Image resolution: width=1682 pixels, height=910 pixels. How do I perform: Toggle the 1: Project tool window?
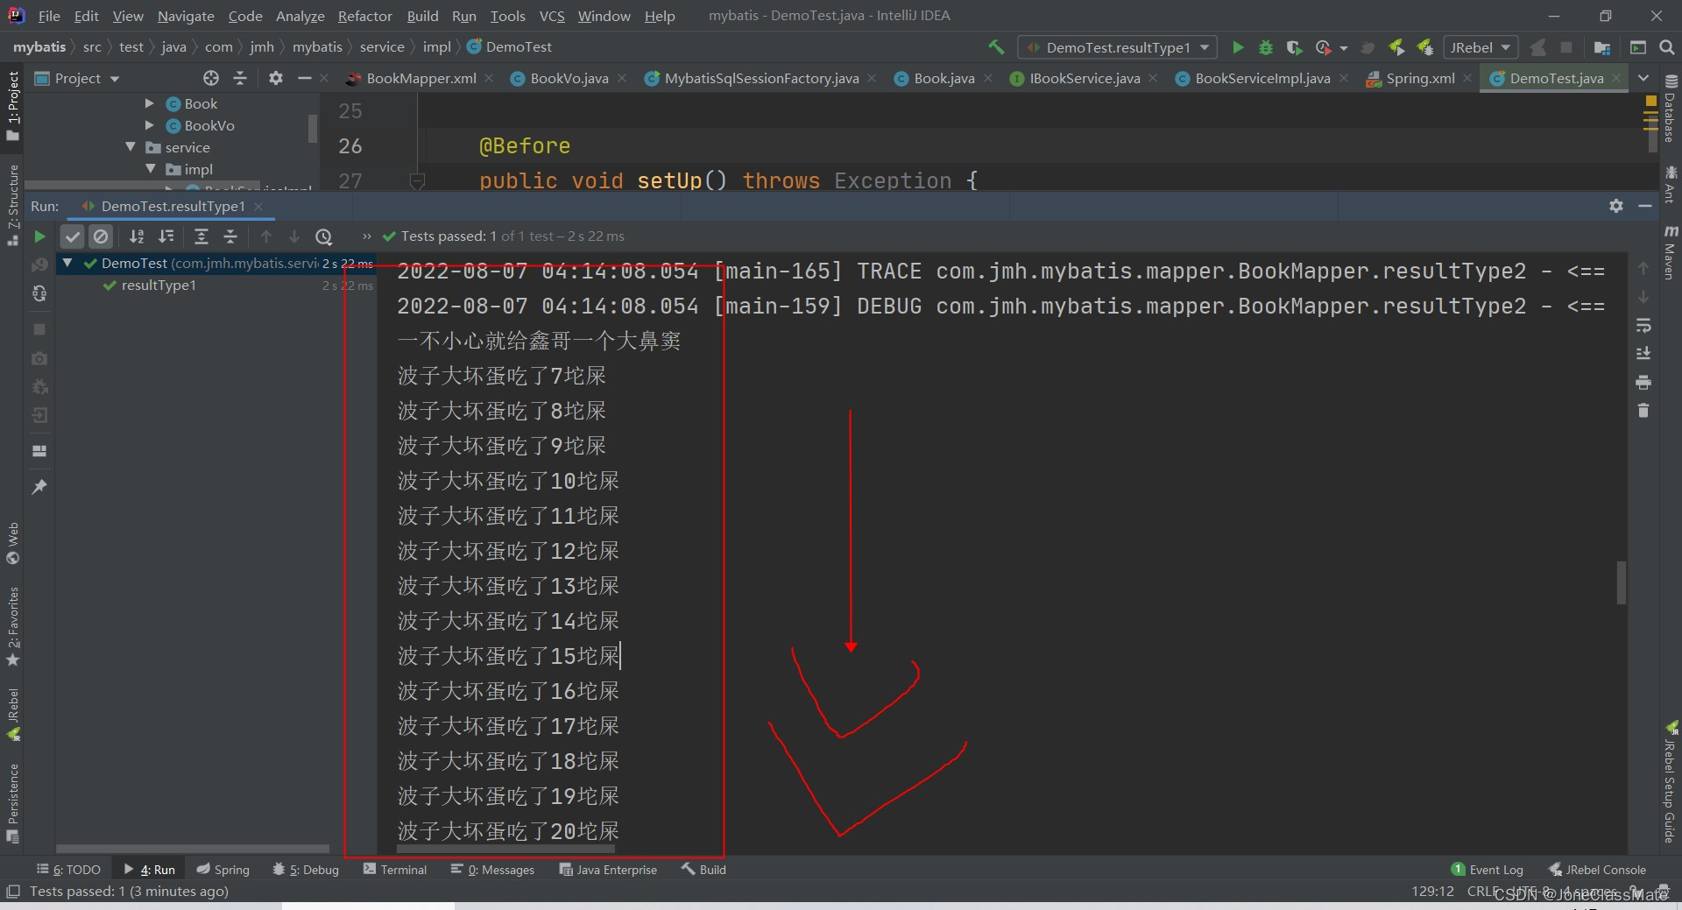tap(12, 105)
